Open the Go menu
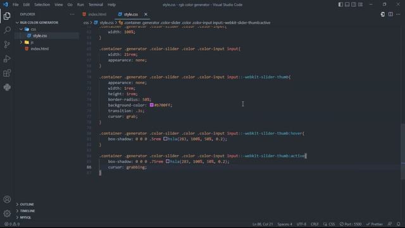 (x=70, y=4)
